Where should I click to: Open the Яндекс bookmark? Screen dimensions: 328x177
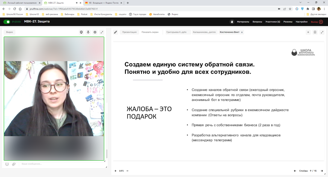[x=173, y=14]
